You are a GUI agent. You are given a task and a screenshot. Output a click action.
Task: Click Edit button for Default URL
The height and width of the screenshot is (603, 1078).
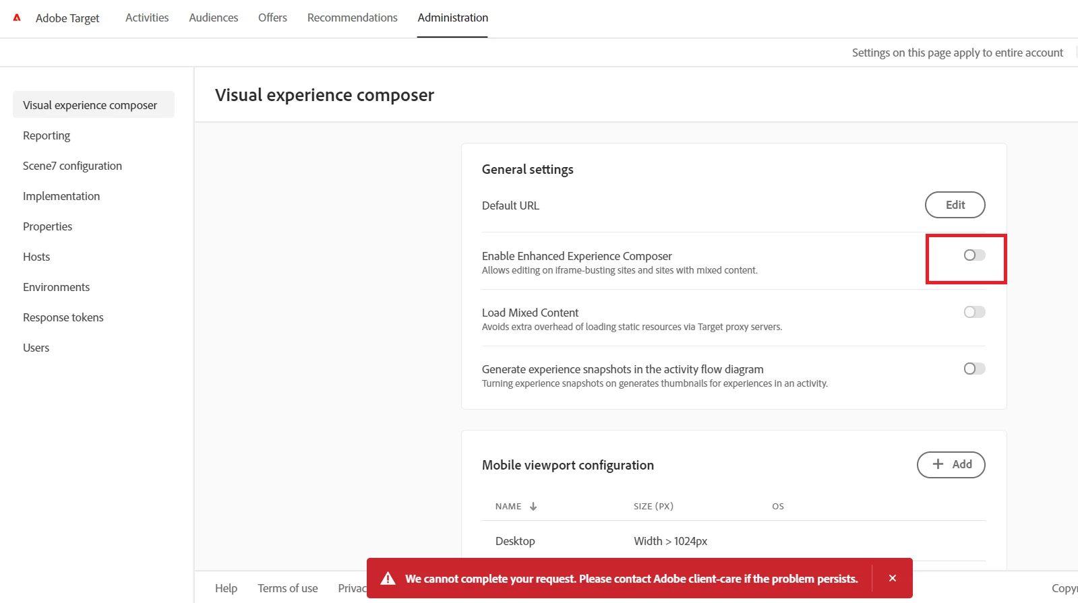point(955,205)
